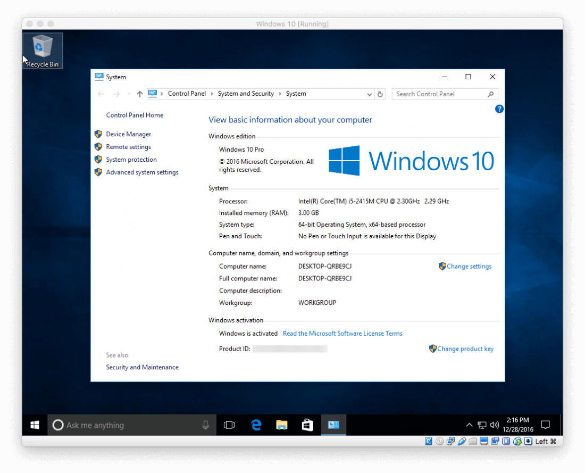Maximize the System window
The image size is (585, 473).
click(468, 77)
